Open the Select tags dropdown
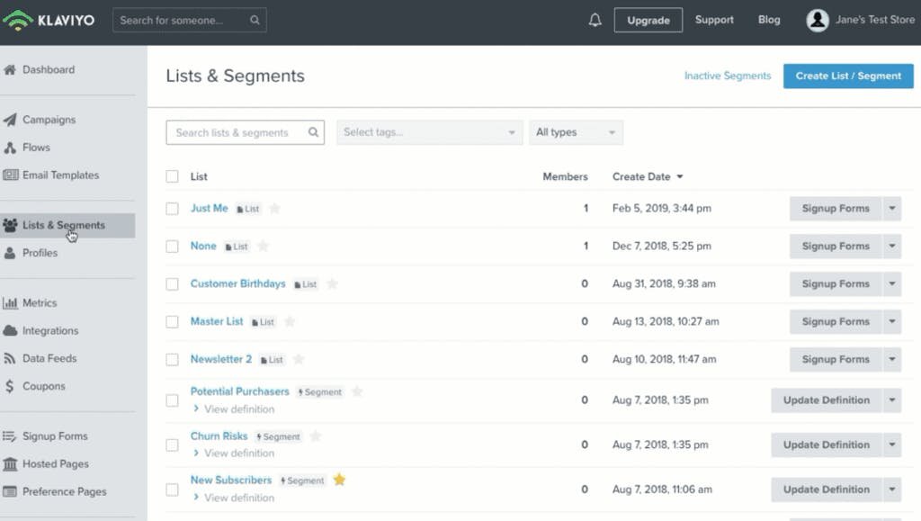921x521 pixels. [x=429, y=132]
